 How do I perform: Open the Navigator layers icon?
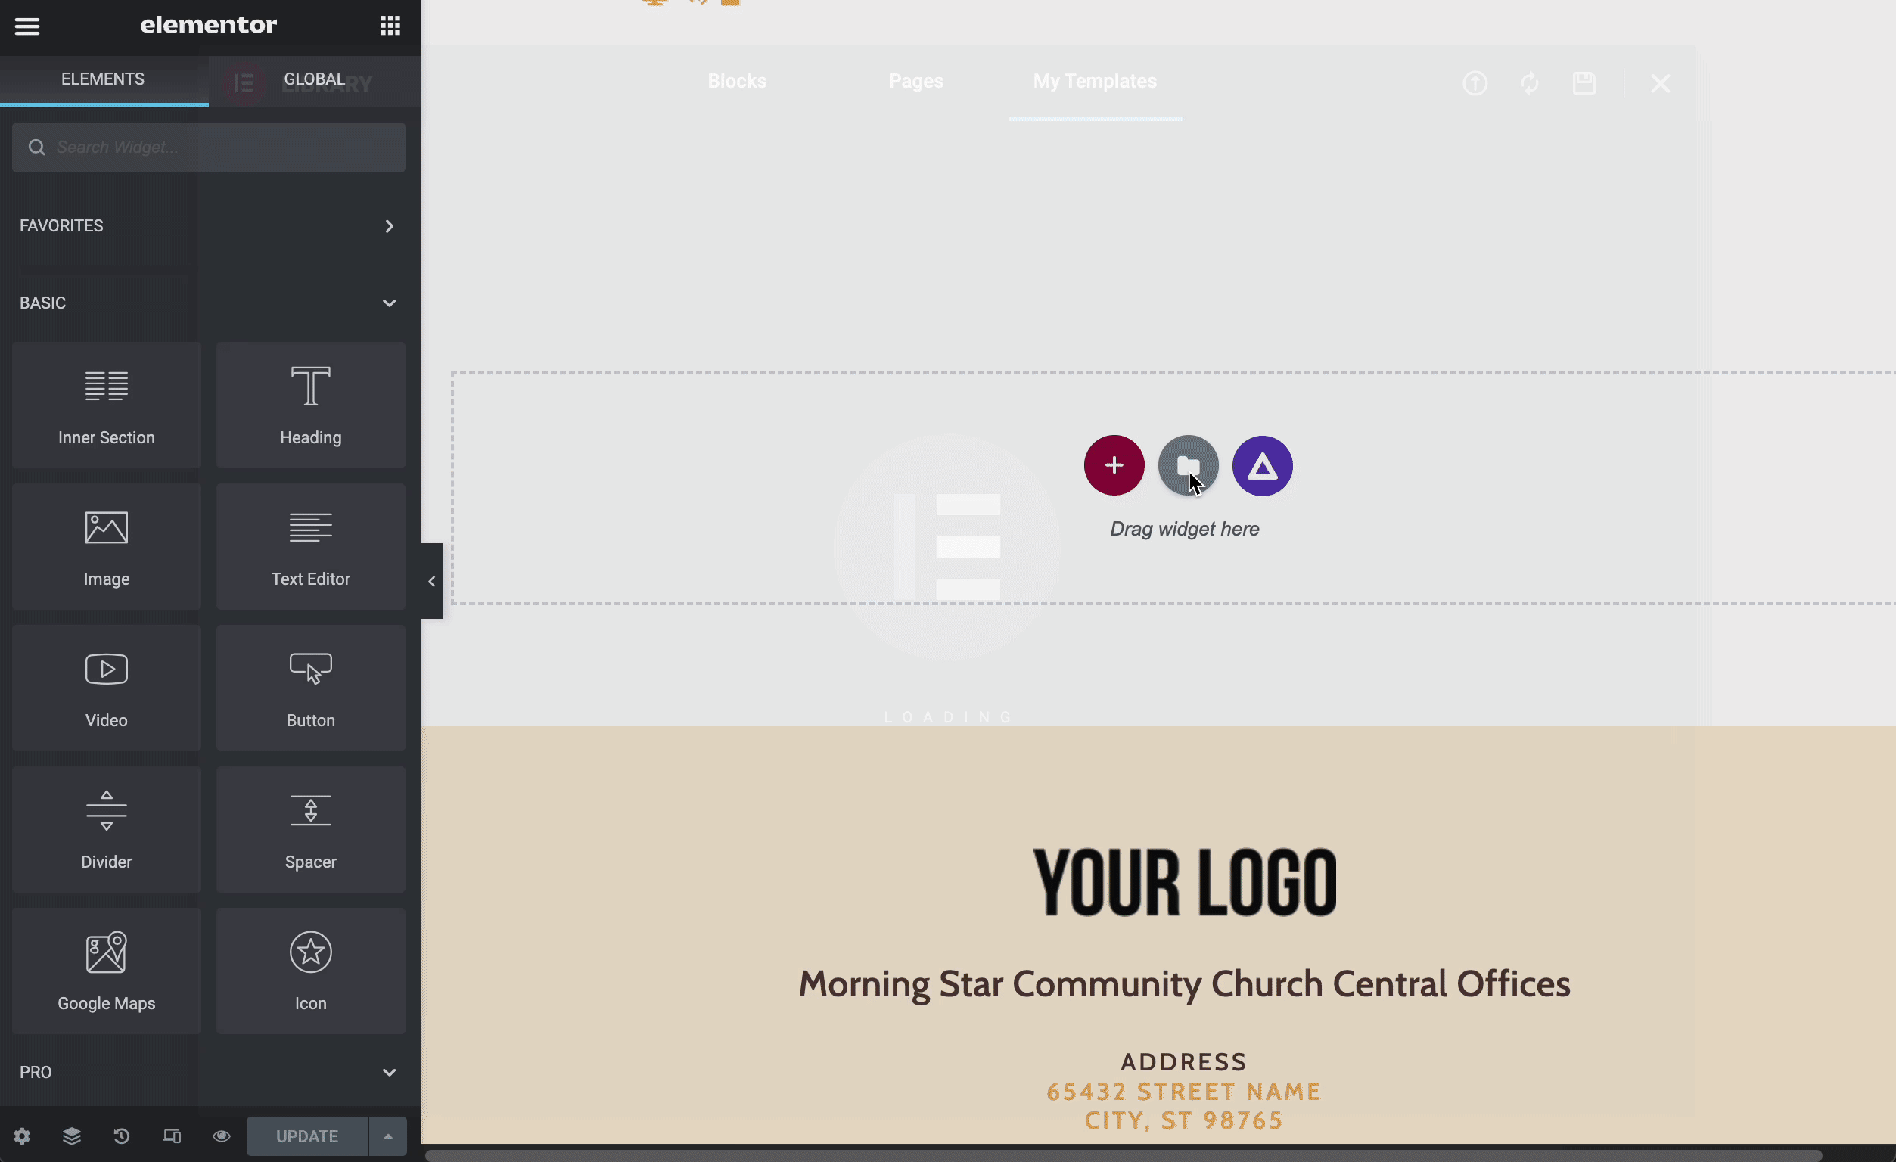[x=72, y=1136]
